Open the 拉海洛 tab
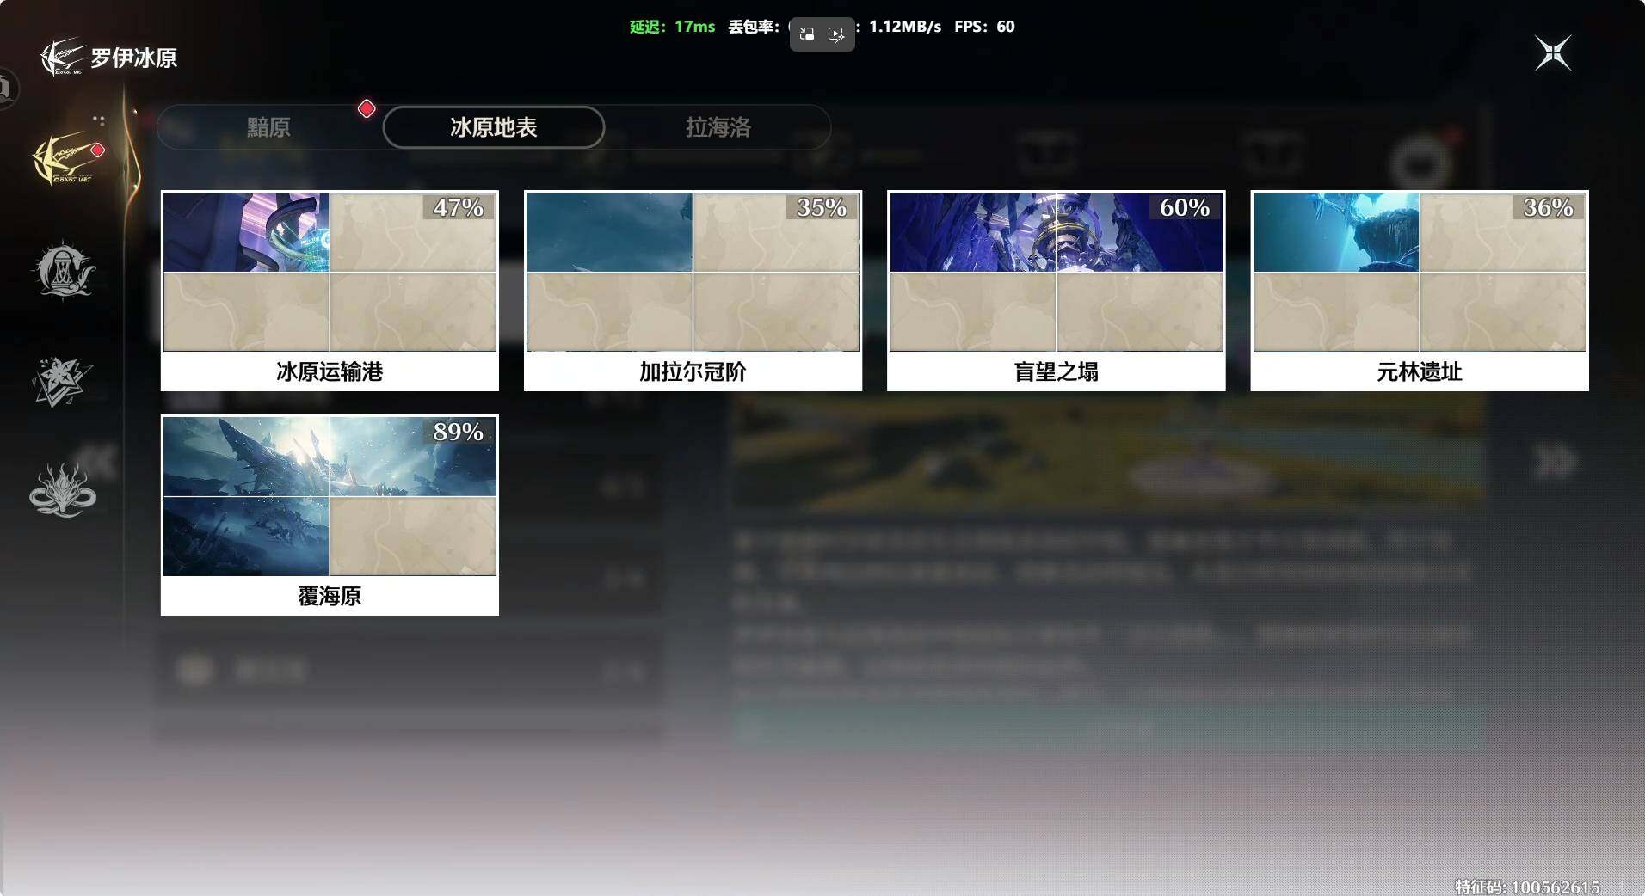This screenshot has width=1645, height=896. coord(718,127)
